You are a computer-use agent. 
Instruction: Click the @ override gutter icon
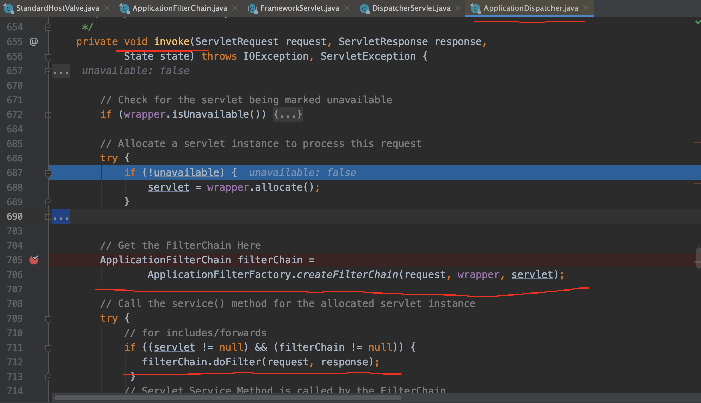coord(34,42)
